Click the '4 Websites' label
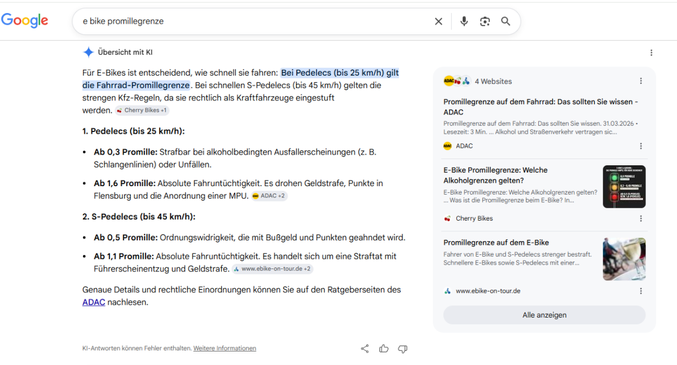Image resolution: width=677 pixels, height=365 pixels. pyautogui.click(x=493, y=81)
